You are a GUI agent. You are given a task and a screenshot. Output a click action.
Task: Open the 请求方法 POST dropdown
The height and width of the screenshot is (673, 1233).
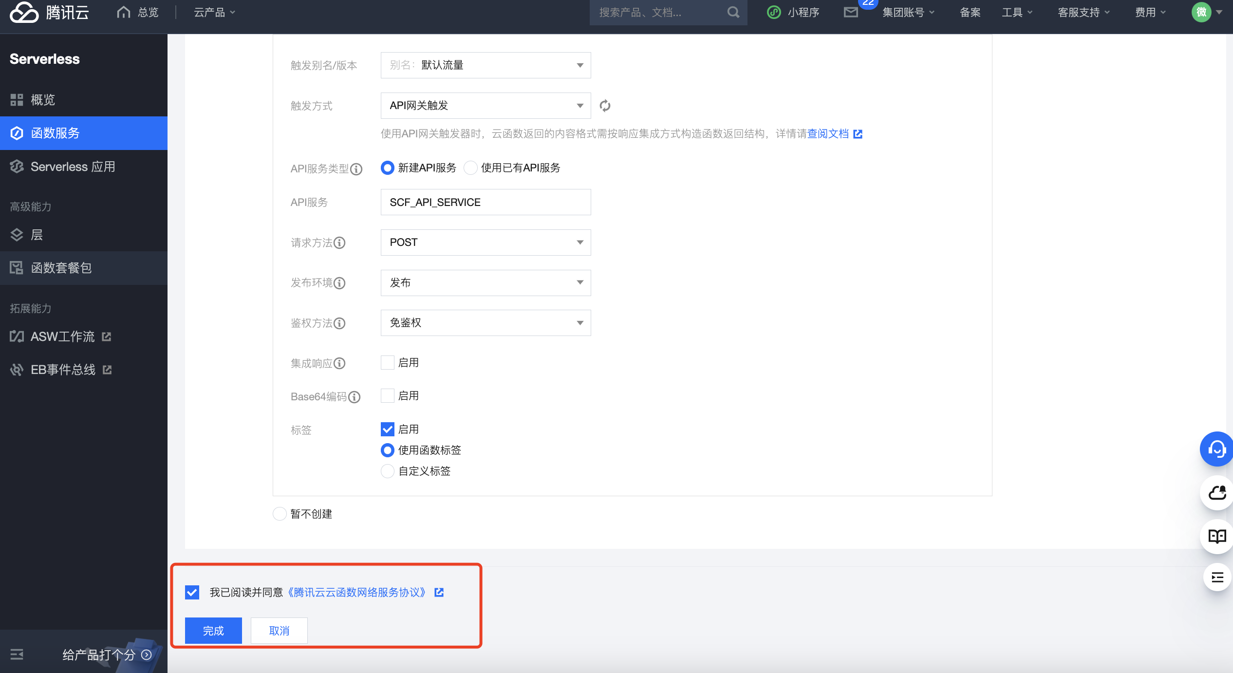point(486,243)
